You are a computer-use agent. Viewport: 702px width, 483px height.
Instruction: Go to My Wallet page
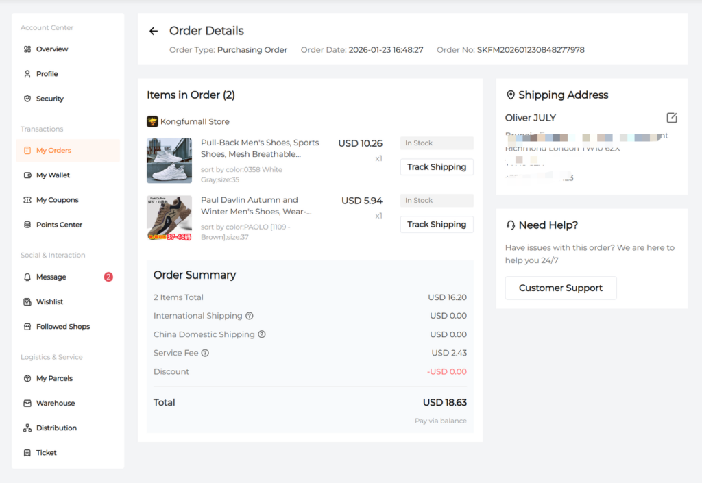(53, 175)
